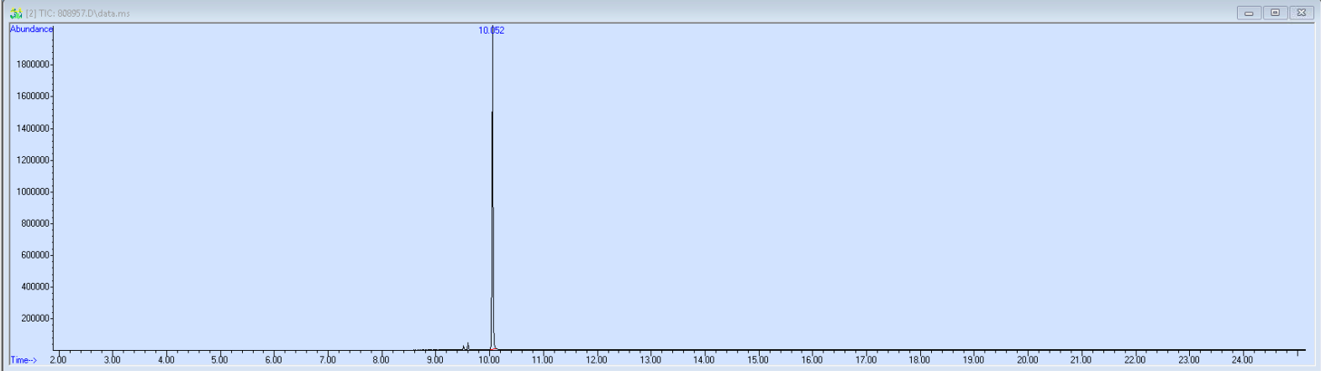Viewport: 1321px width, 371px height.
Task: Click the 24.00 time axis label
Action: pyautogui.click(x=1242, y=360)
